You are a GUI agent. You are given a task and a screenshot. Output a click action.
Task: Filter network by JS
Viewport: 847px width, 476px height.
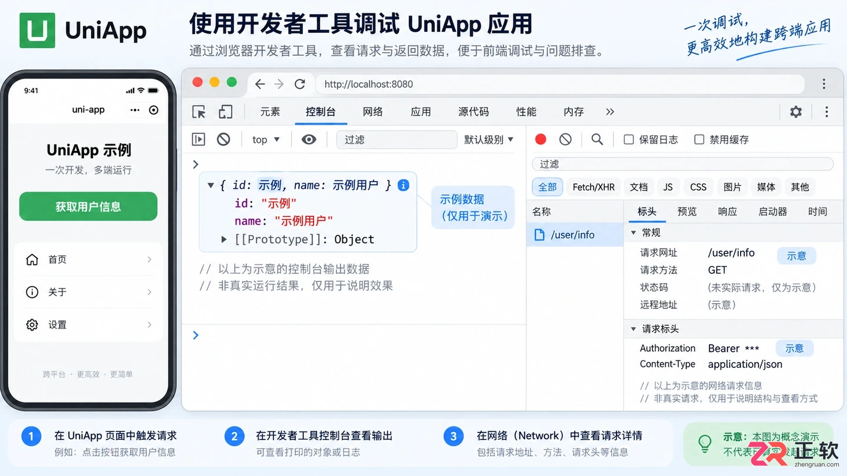click(x=668, y=187)
